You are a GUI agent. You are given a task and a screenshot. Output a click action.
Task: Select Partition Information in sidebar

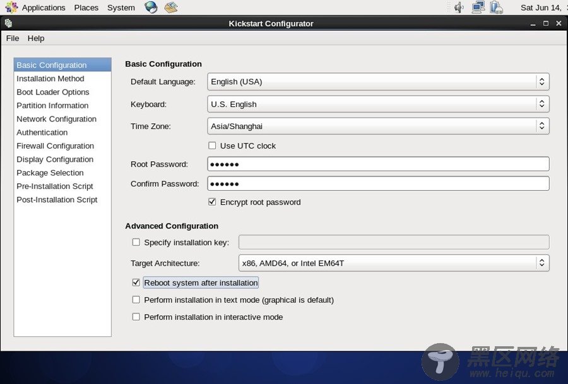(62, 106)
